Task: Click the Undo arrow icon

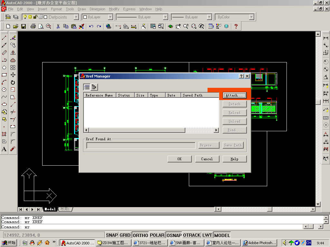Action: [x=91, y=26]
